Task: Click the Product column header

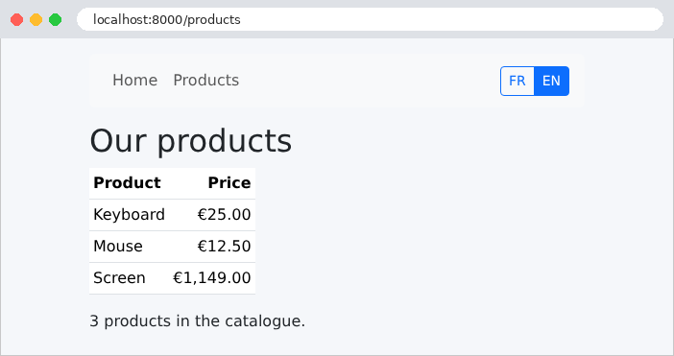Action: [127, 183]
